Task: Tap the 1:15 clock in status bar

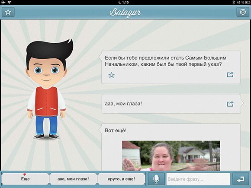Action: click(124, 2)
